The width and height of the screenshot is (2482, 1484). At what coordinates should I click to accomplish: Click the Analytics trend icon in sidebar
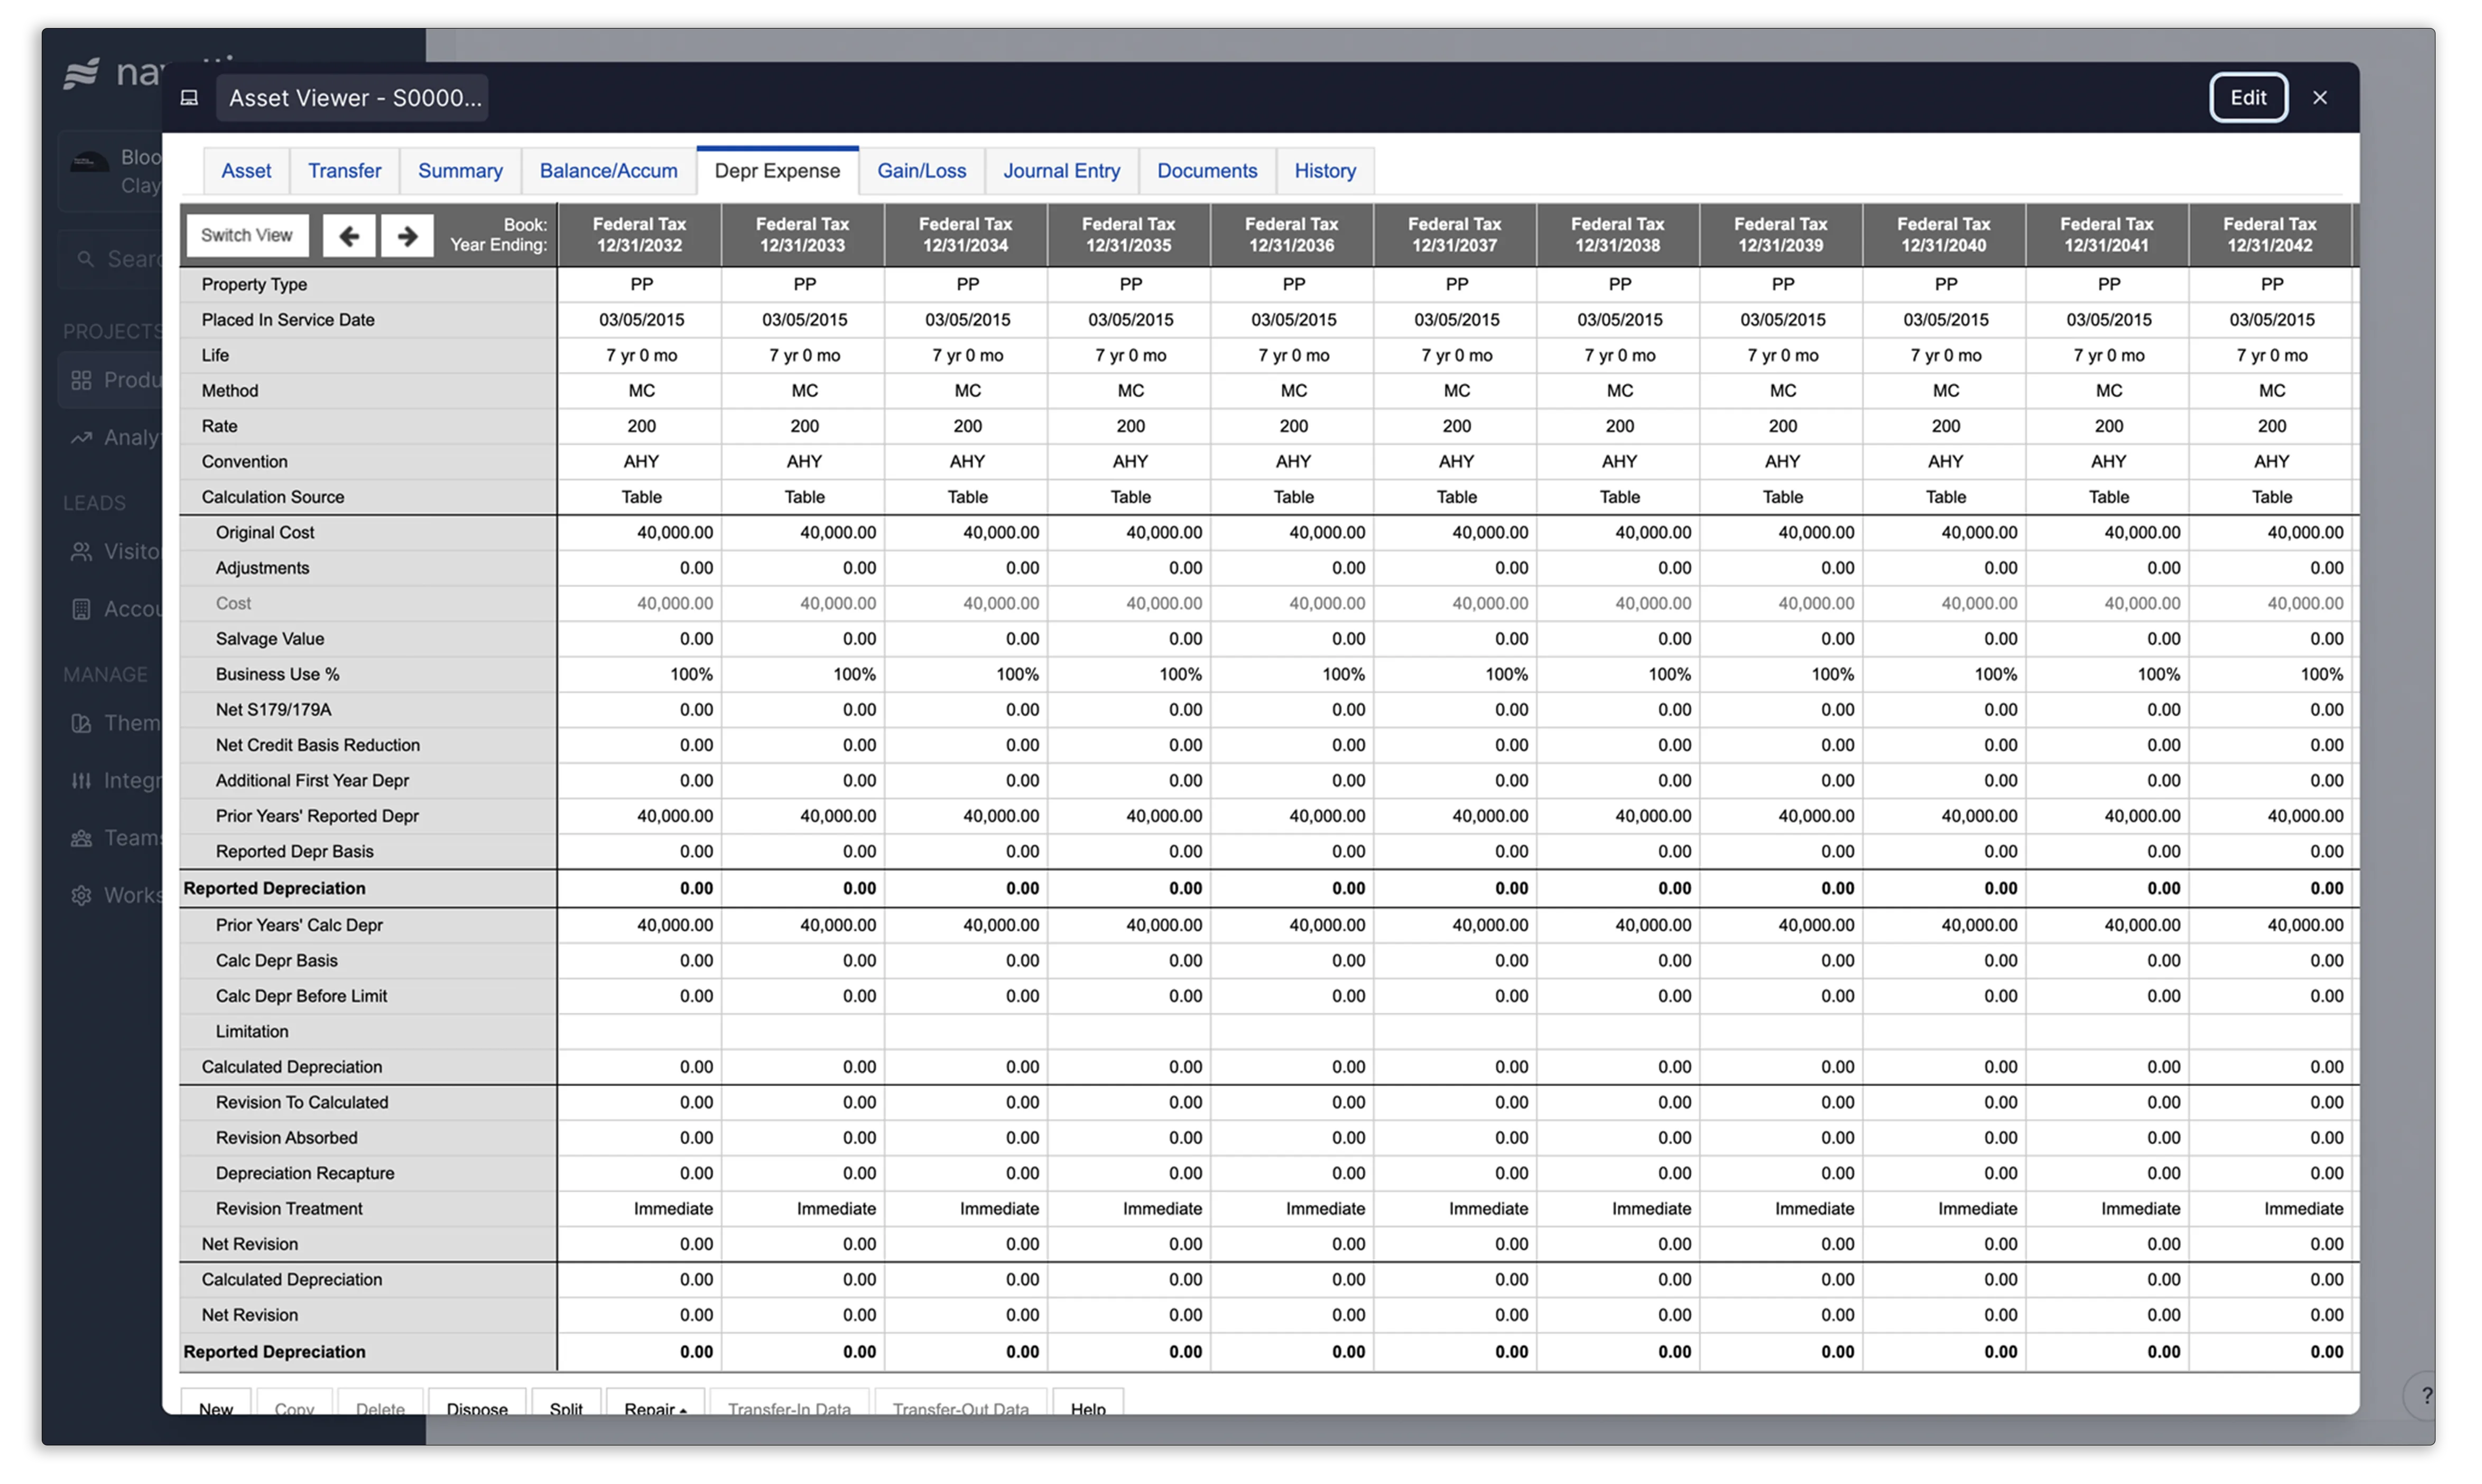82,438
